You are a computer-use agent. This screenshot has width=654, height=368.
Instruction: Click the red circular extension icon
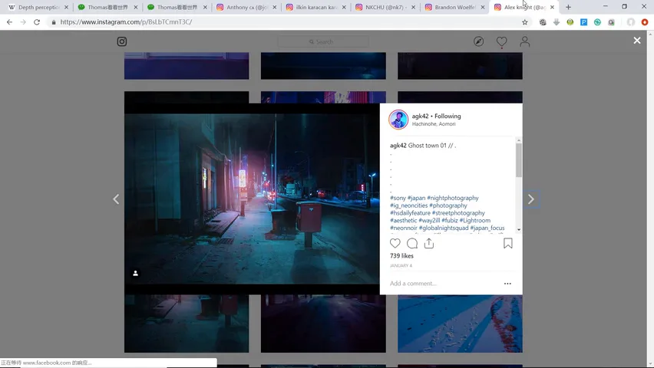click(645, 22)
